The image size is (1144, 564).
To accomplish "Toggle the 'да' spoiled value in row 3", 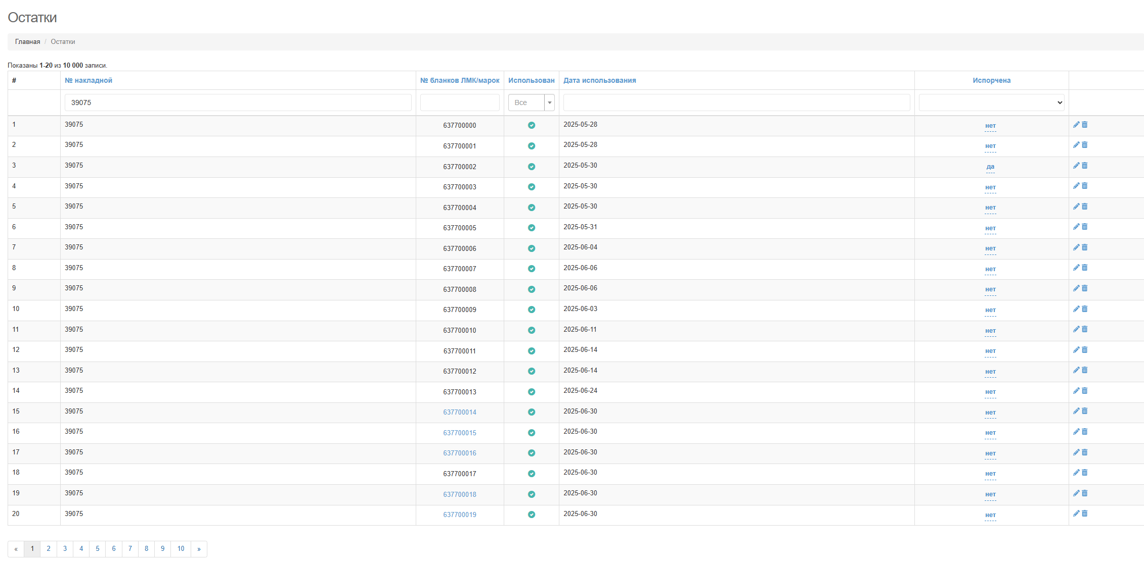I will point(990,167).
